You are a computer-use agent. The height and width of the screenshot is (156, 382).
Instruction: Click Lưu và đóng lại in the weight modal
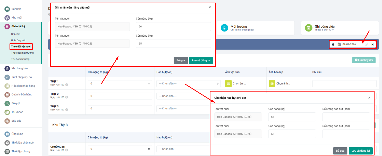[x=201, y=60]
